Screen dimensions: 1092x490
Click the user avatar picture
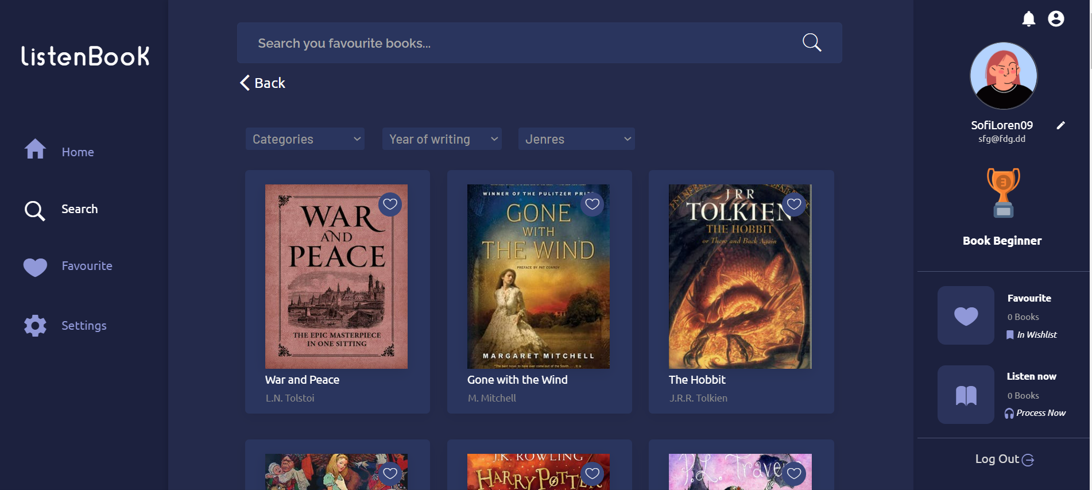(1004, 76)
